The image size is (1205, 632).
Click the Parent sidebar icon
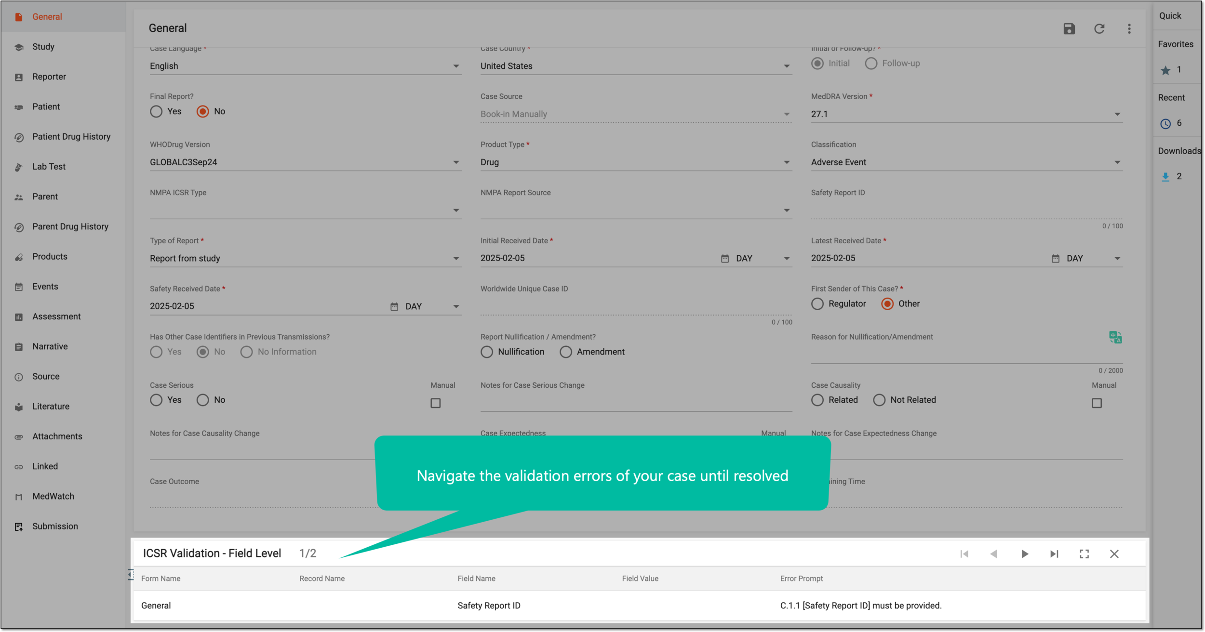(x=19, y=197)
